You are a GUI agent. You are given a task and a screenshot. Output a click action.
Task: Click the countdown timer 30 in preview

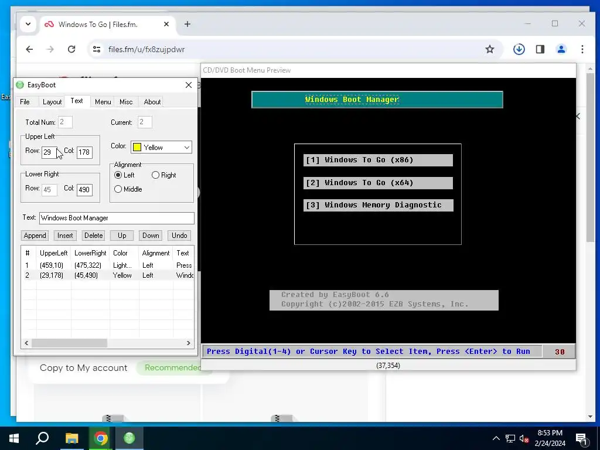(560, 352)
